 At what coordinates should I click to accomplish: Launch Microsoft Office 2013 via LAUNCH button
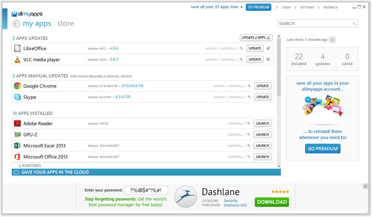(x=262, y=157)
